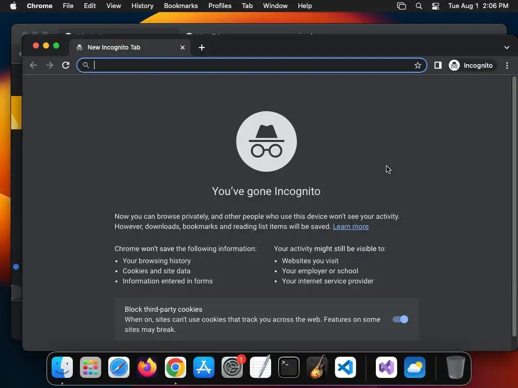Select the New Incognito Tab tab

click(x=130, y=47)
